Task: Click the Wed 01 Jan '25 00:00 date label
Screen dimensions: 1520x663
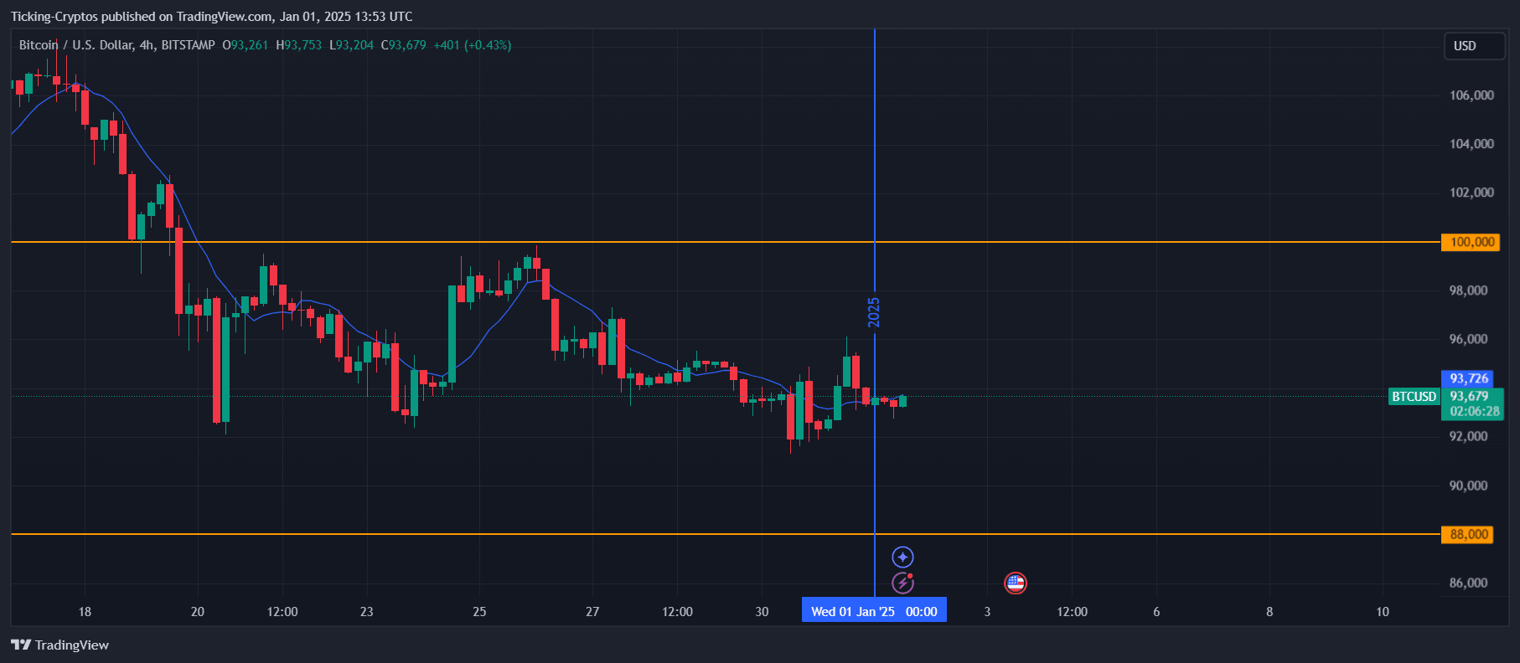Action: [x=874, y=611]
